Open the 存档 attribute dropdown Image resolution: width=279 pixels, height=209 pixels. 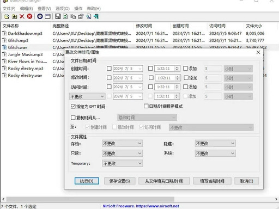pos(122,144)
